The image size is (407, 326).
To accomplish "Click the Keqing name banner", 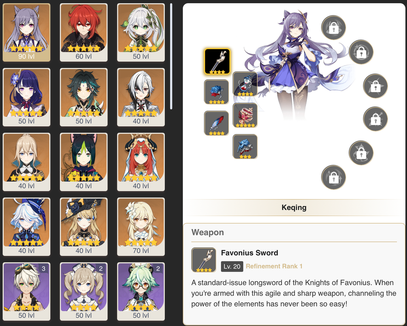I will 294,207.
